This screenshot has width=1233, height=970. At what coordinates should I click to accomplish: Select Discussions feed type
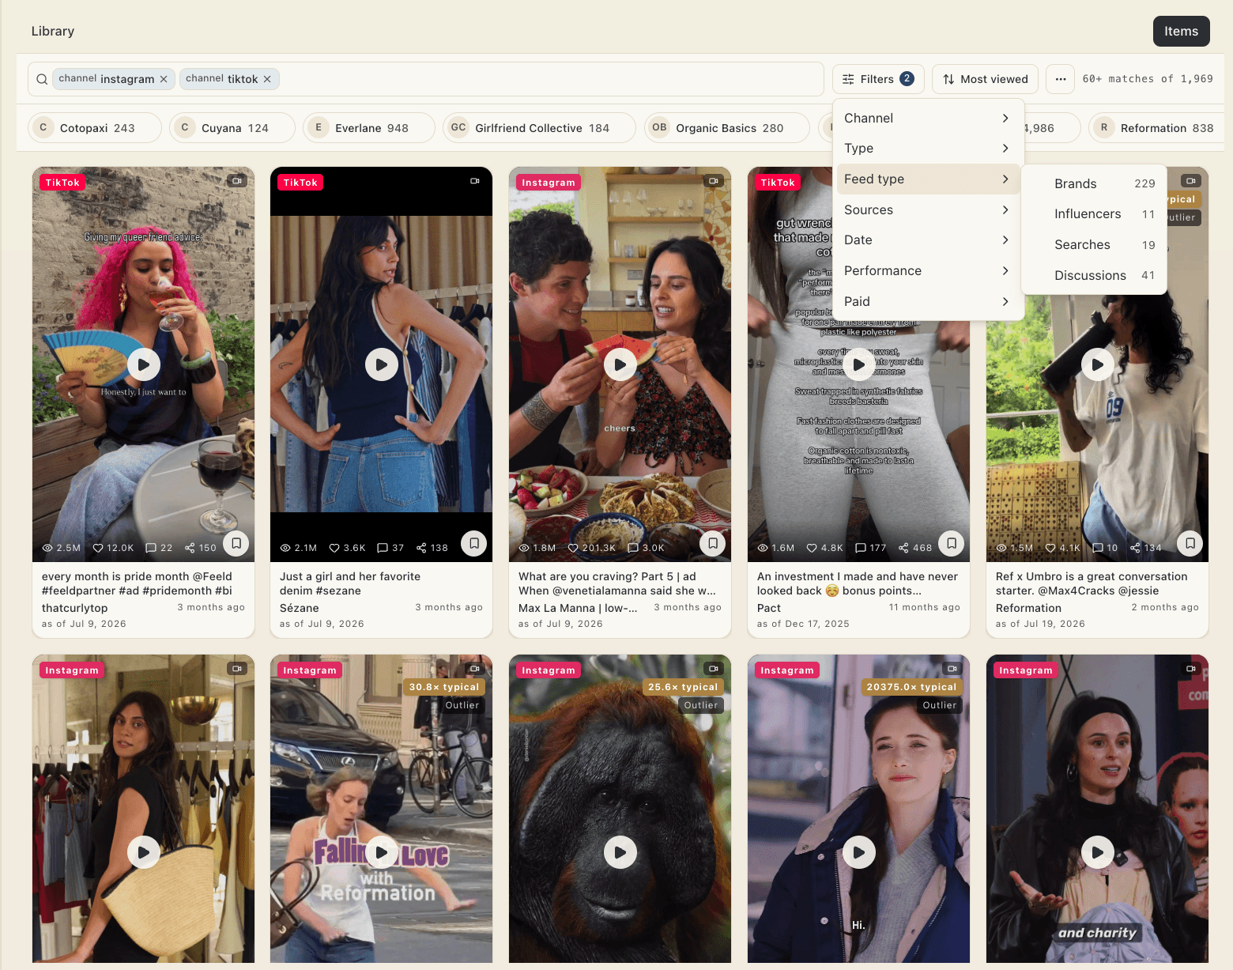pos(1094,275)
